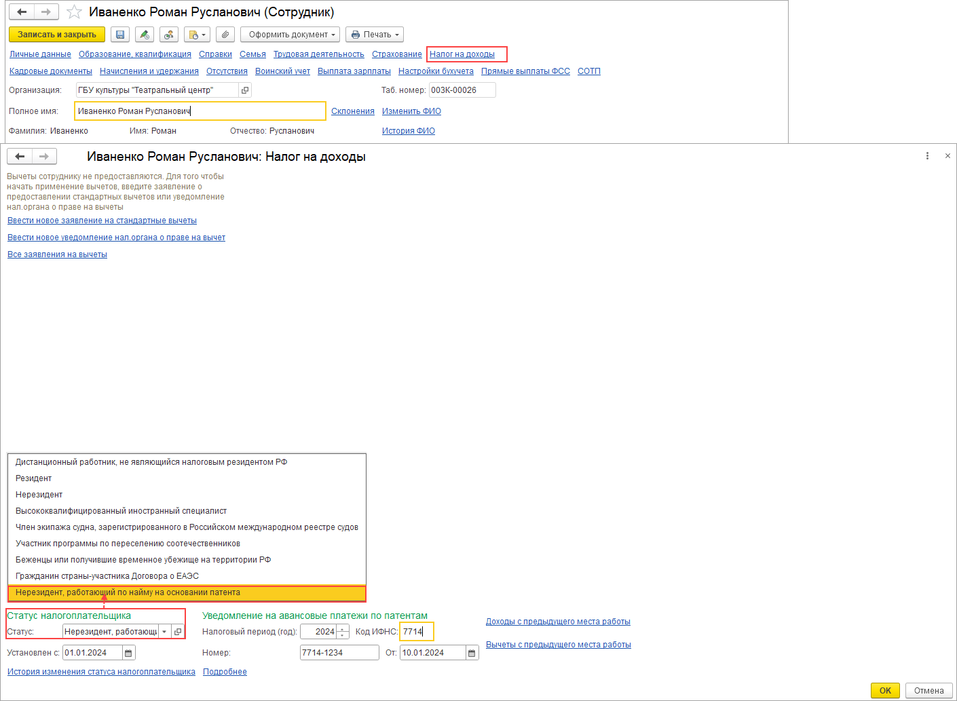Open the Семья link
Screen dimensions: 957x701
[252, 54]
